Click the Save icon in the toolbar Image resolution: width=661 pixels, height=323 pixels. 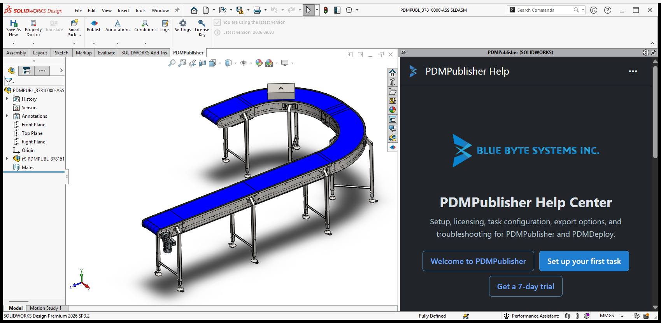(240, 10)
